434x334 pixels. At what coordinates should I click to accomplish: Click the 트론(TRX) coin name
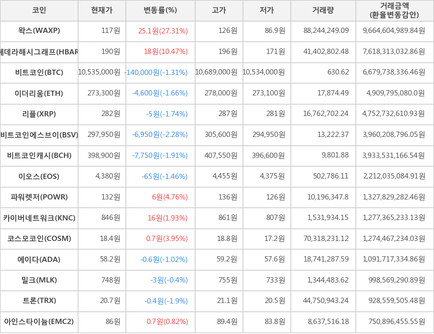tap(39, 301)
